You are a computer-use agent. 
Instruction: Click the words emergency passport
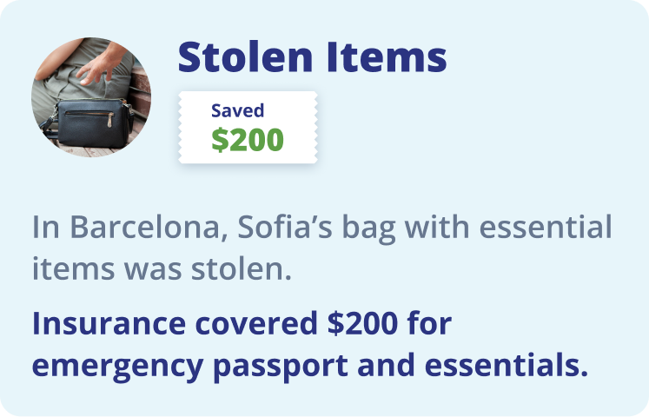click(x=190, y=367)
